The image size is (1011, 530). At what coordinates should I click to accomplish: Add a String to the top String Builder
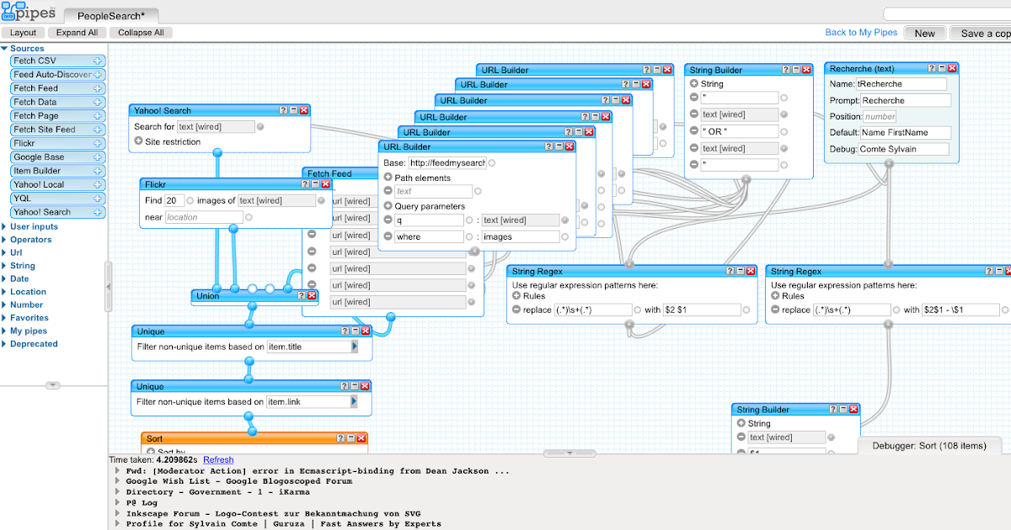tap(694, 83)
